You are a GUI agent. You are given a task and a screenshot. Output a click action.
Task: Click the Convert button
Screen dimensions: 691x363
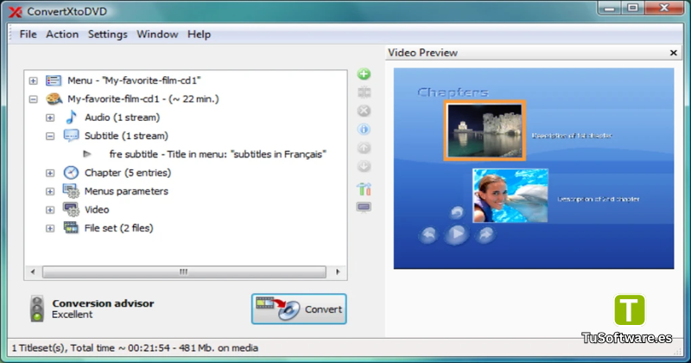pos(299,309)
